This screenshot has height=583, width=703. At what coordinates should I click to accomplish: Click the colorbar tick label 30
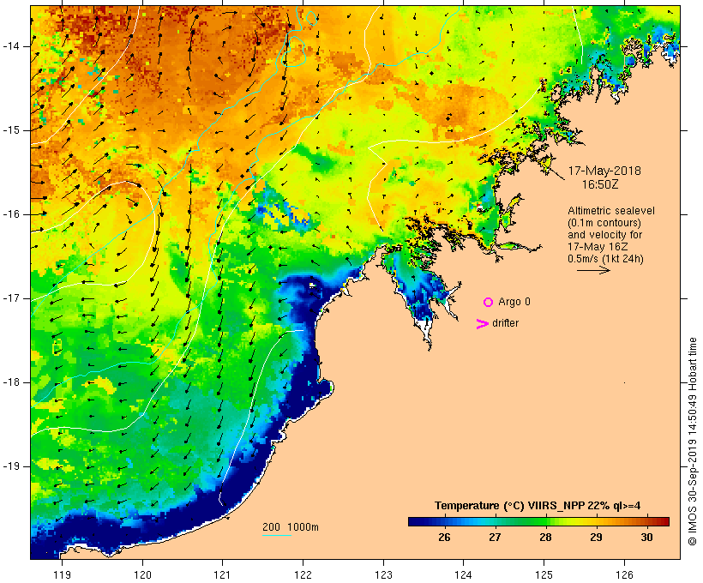click(x=646, y=538)
